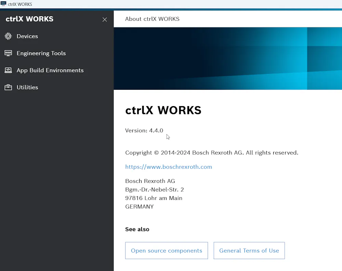Click the See also heading

tap(137, 229)
